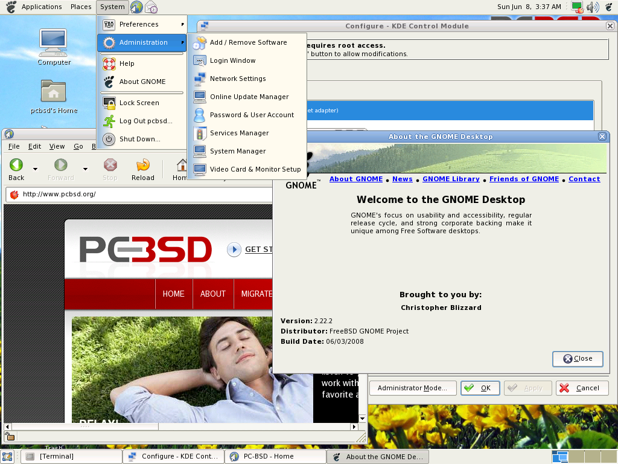The width and height of the screenshot is (618, 464).
Task: Expand the Forward history dropdown arrow
Action: [x=85, y=169]
